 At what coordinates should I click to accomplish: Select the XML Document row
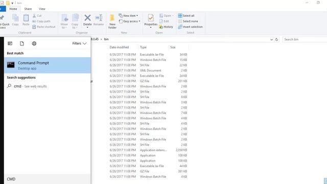148,71
